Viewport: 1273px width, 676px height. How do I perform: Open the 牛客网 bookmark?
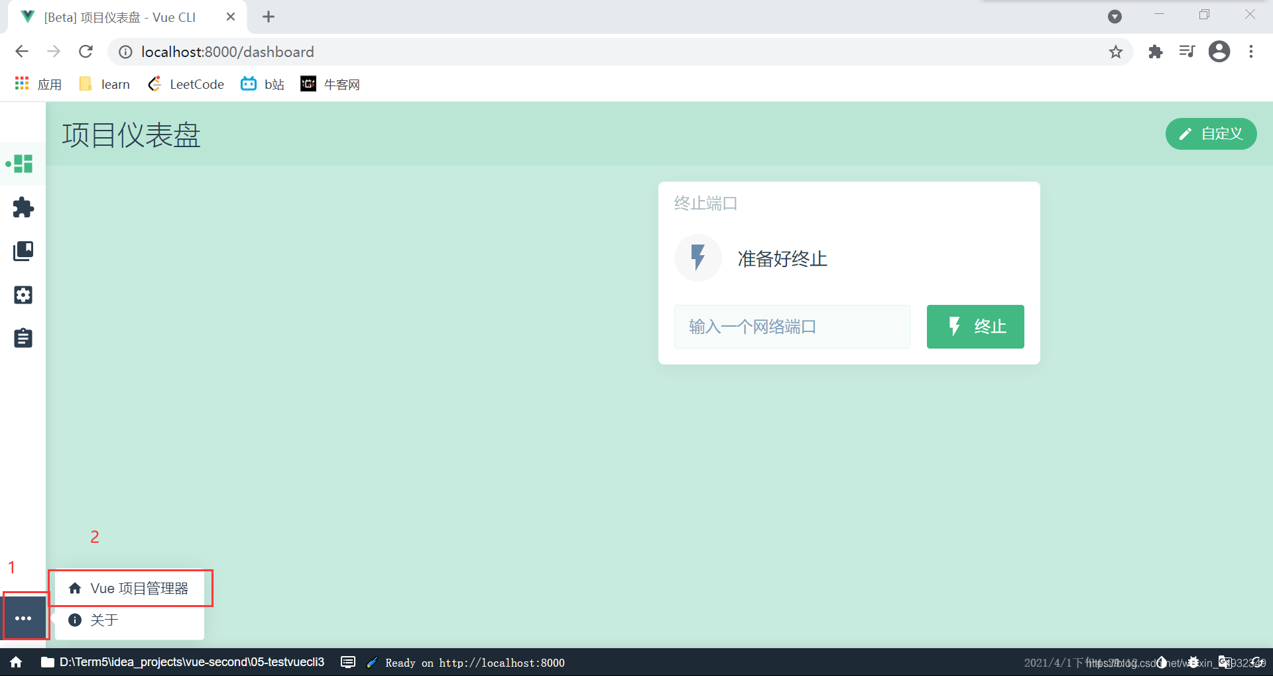tap(330, 84)
